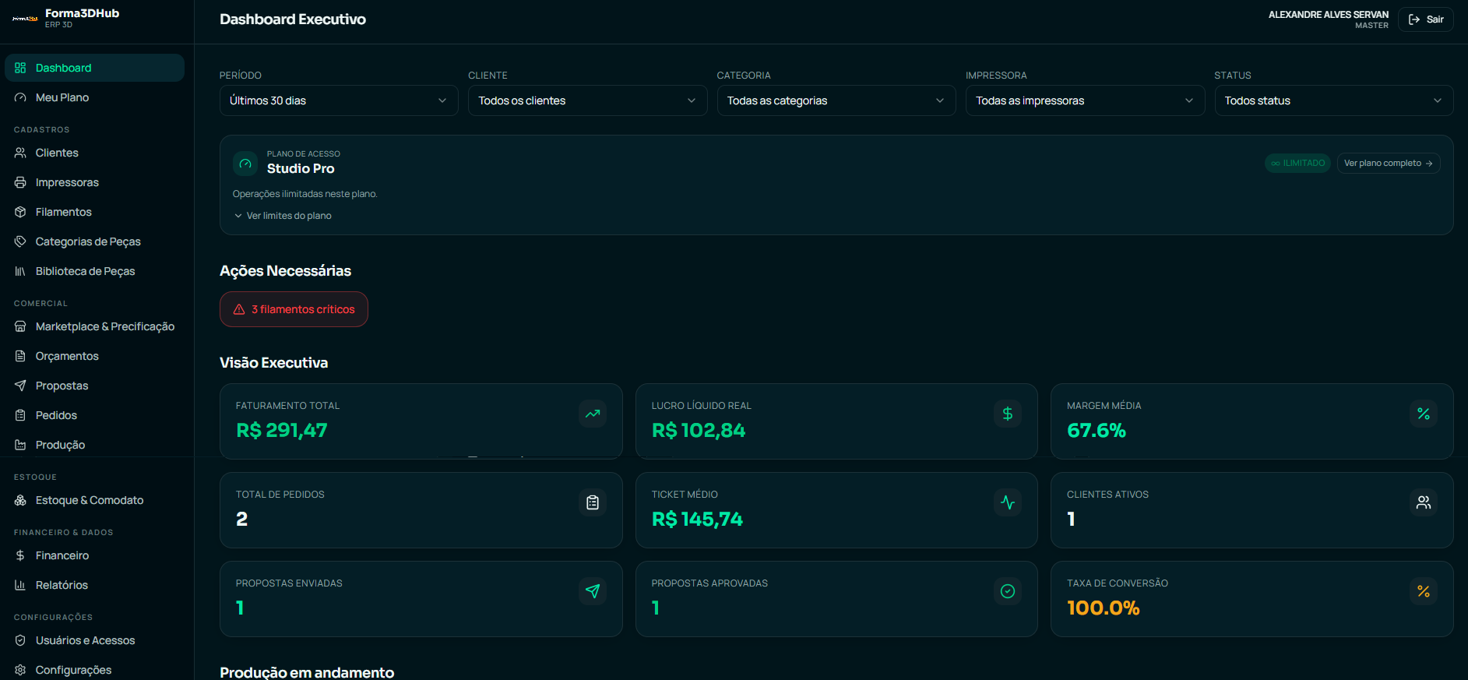Click the Filamentos box icon
The image size is (1468, 680).
click(x=20, y=212)
